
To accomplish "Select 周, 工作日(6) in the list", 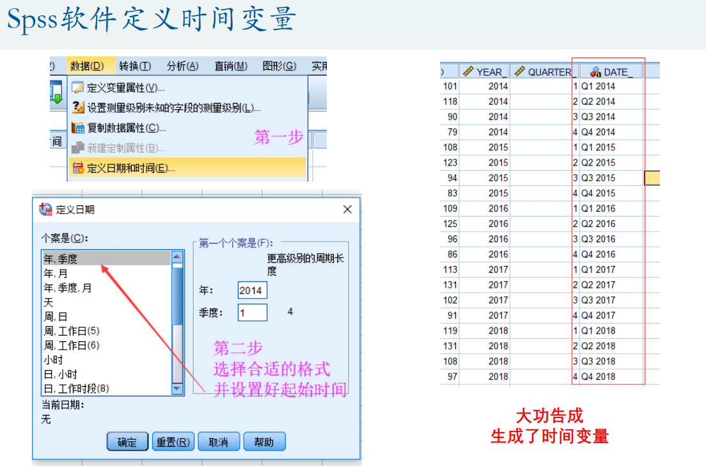I will (107, 345).
